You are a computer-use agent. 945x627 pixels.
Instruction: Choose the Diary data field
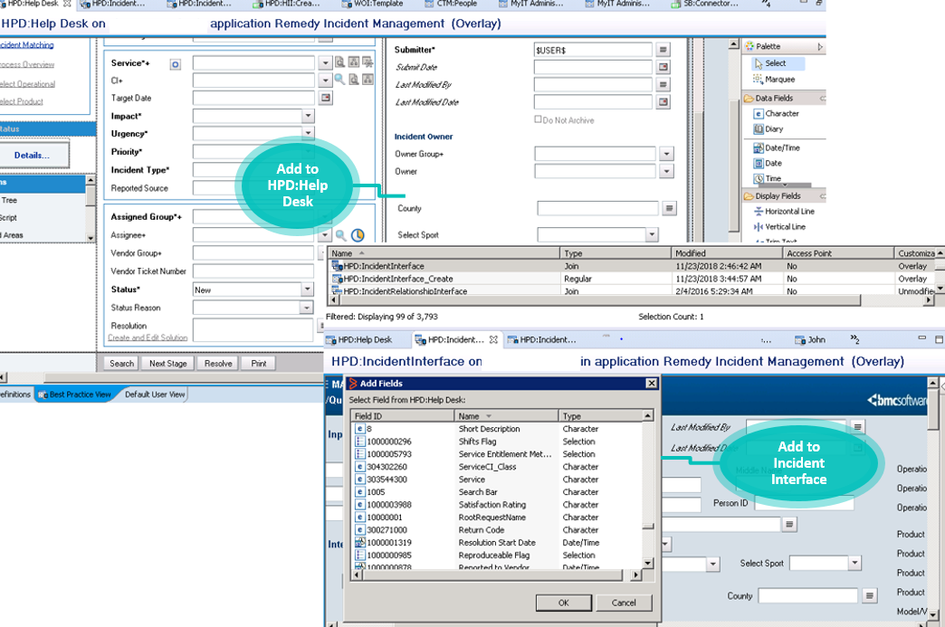click(768, 128)
